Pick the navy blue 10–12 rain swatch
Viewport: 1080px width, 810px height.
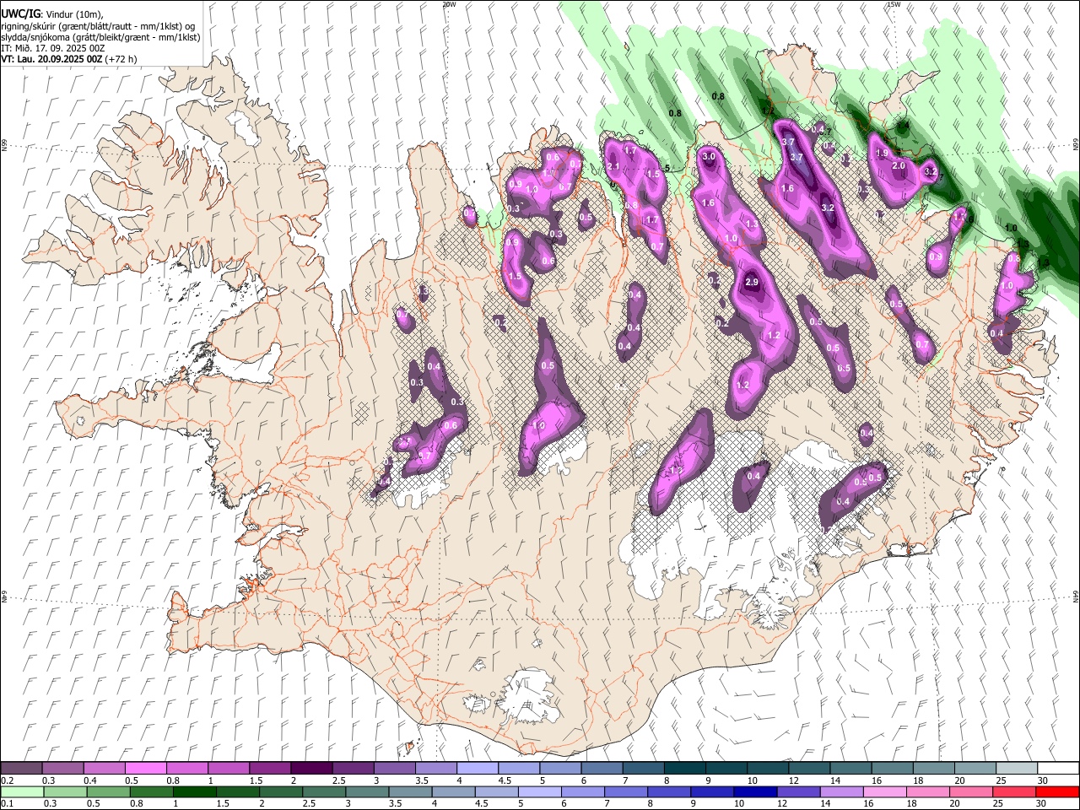pyautogui.click(x=755, y=791)
